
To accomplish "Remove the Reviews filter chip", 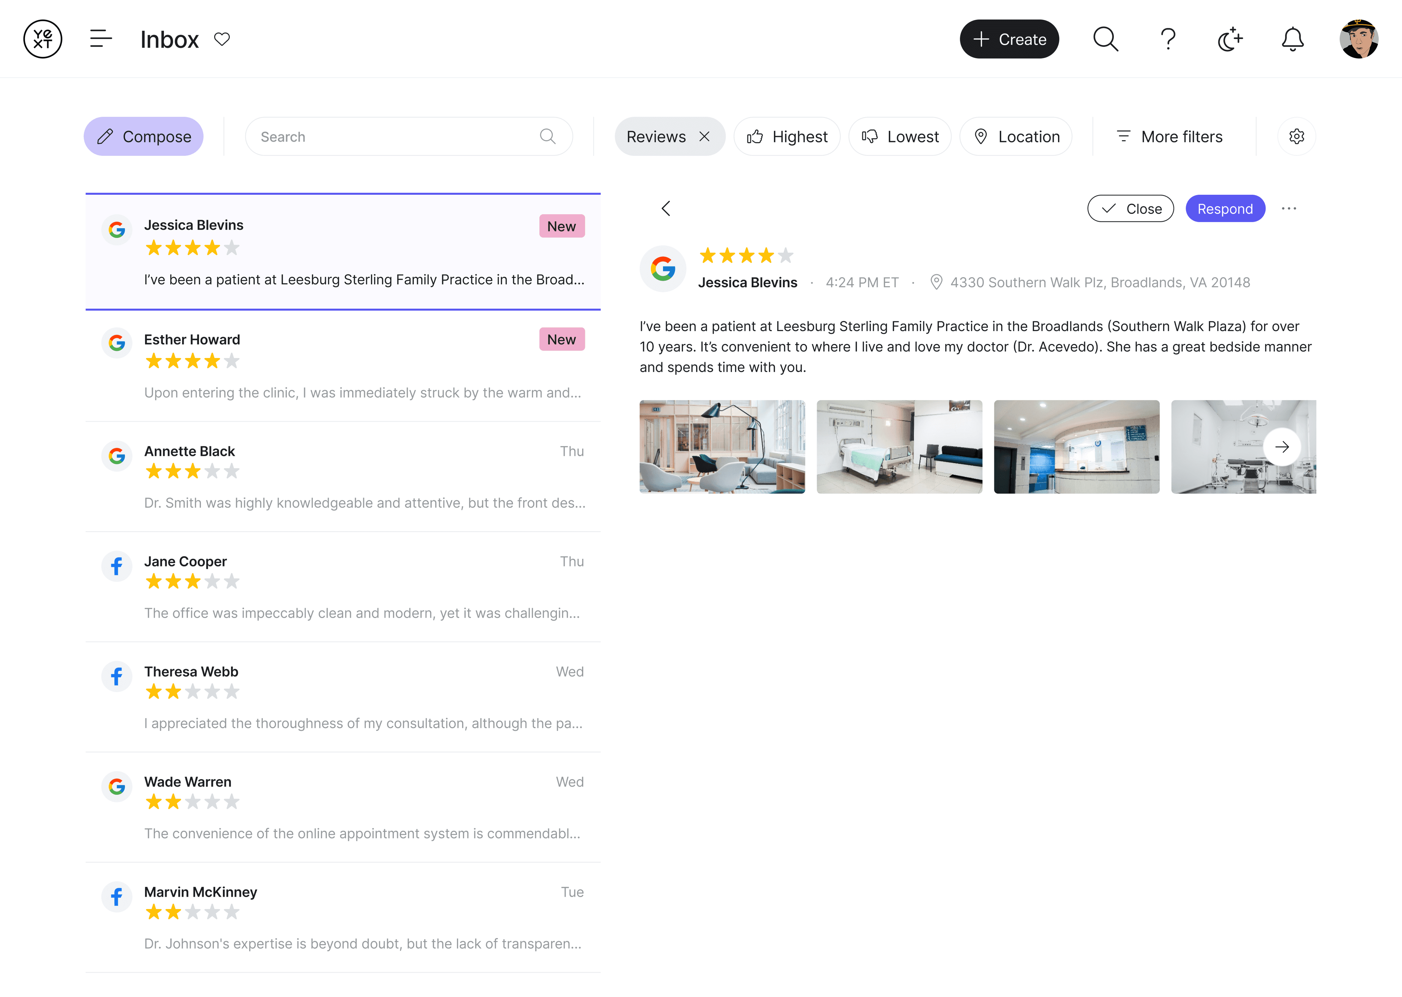I will (705, 136).
